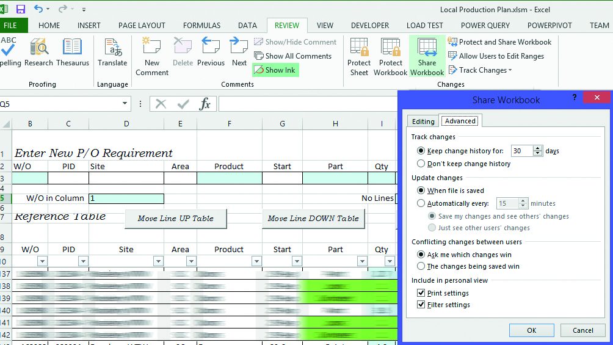This screenshot has width=613, height=345.
Task: Go to the Next comment
Action: point(239,53)
